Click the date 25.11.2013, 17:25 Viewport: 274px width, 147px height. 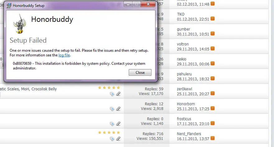[x=193, y=109]
